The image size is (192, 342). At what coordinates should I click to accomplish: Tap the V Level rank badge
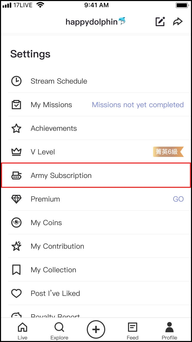click(x=168, y=152)
